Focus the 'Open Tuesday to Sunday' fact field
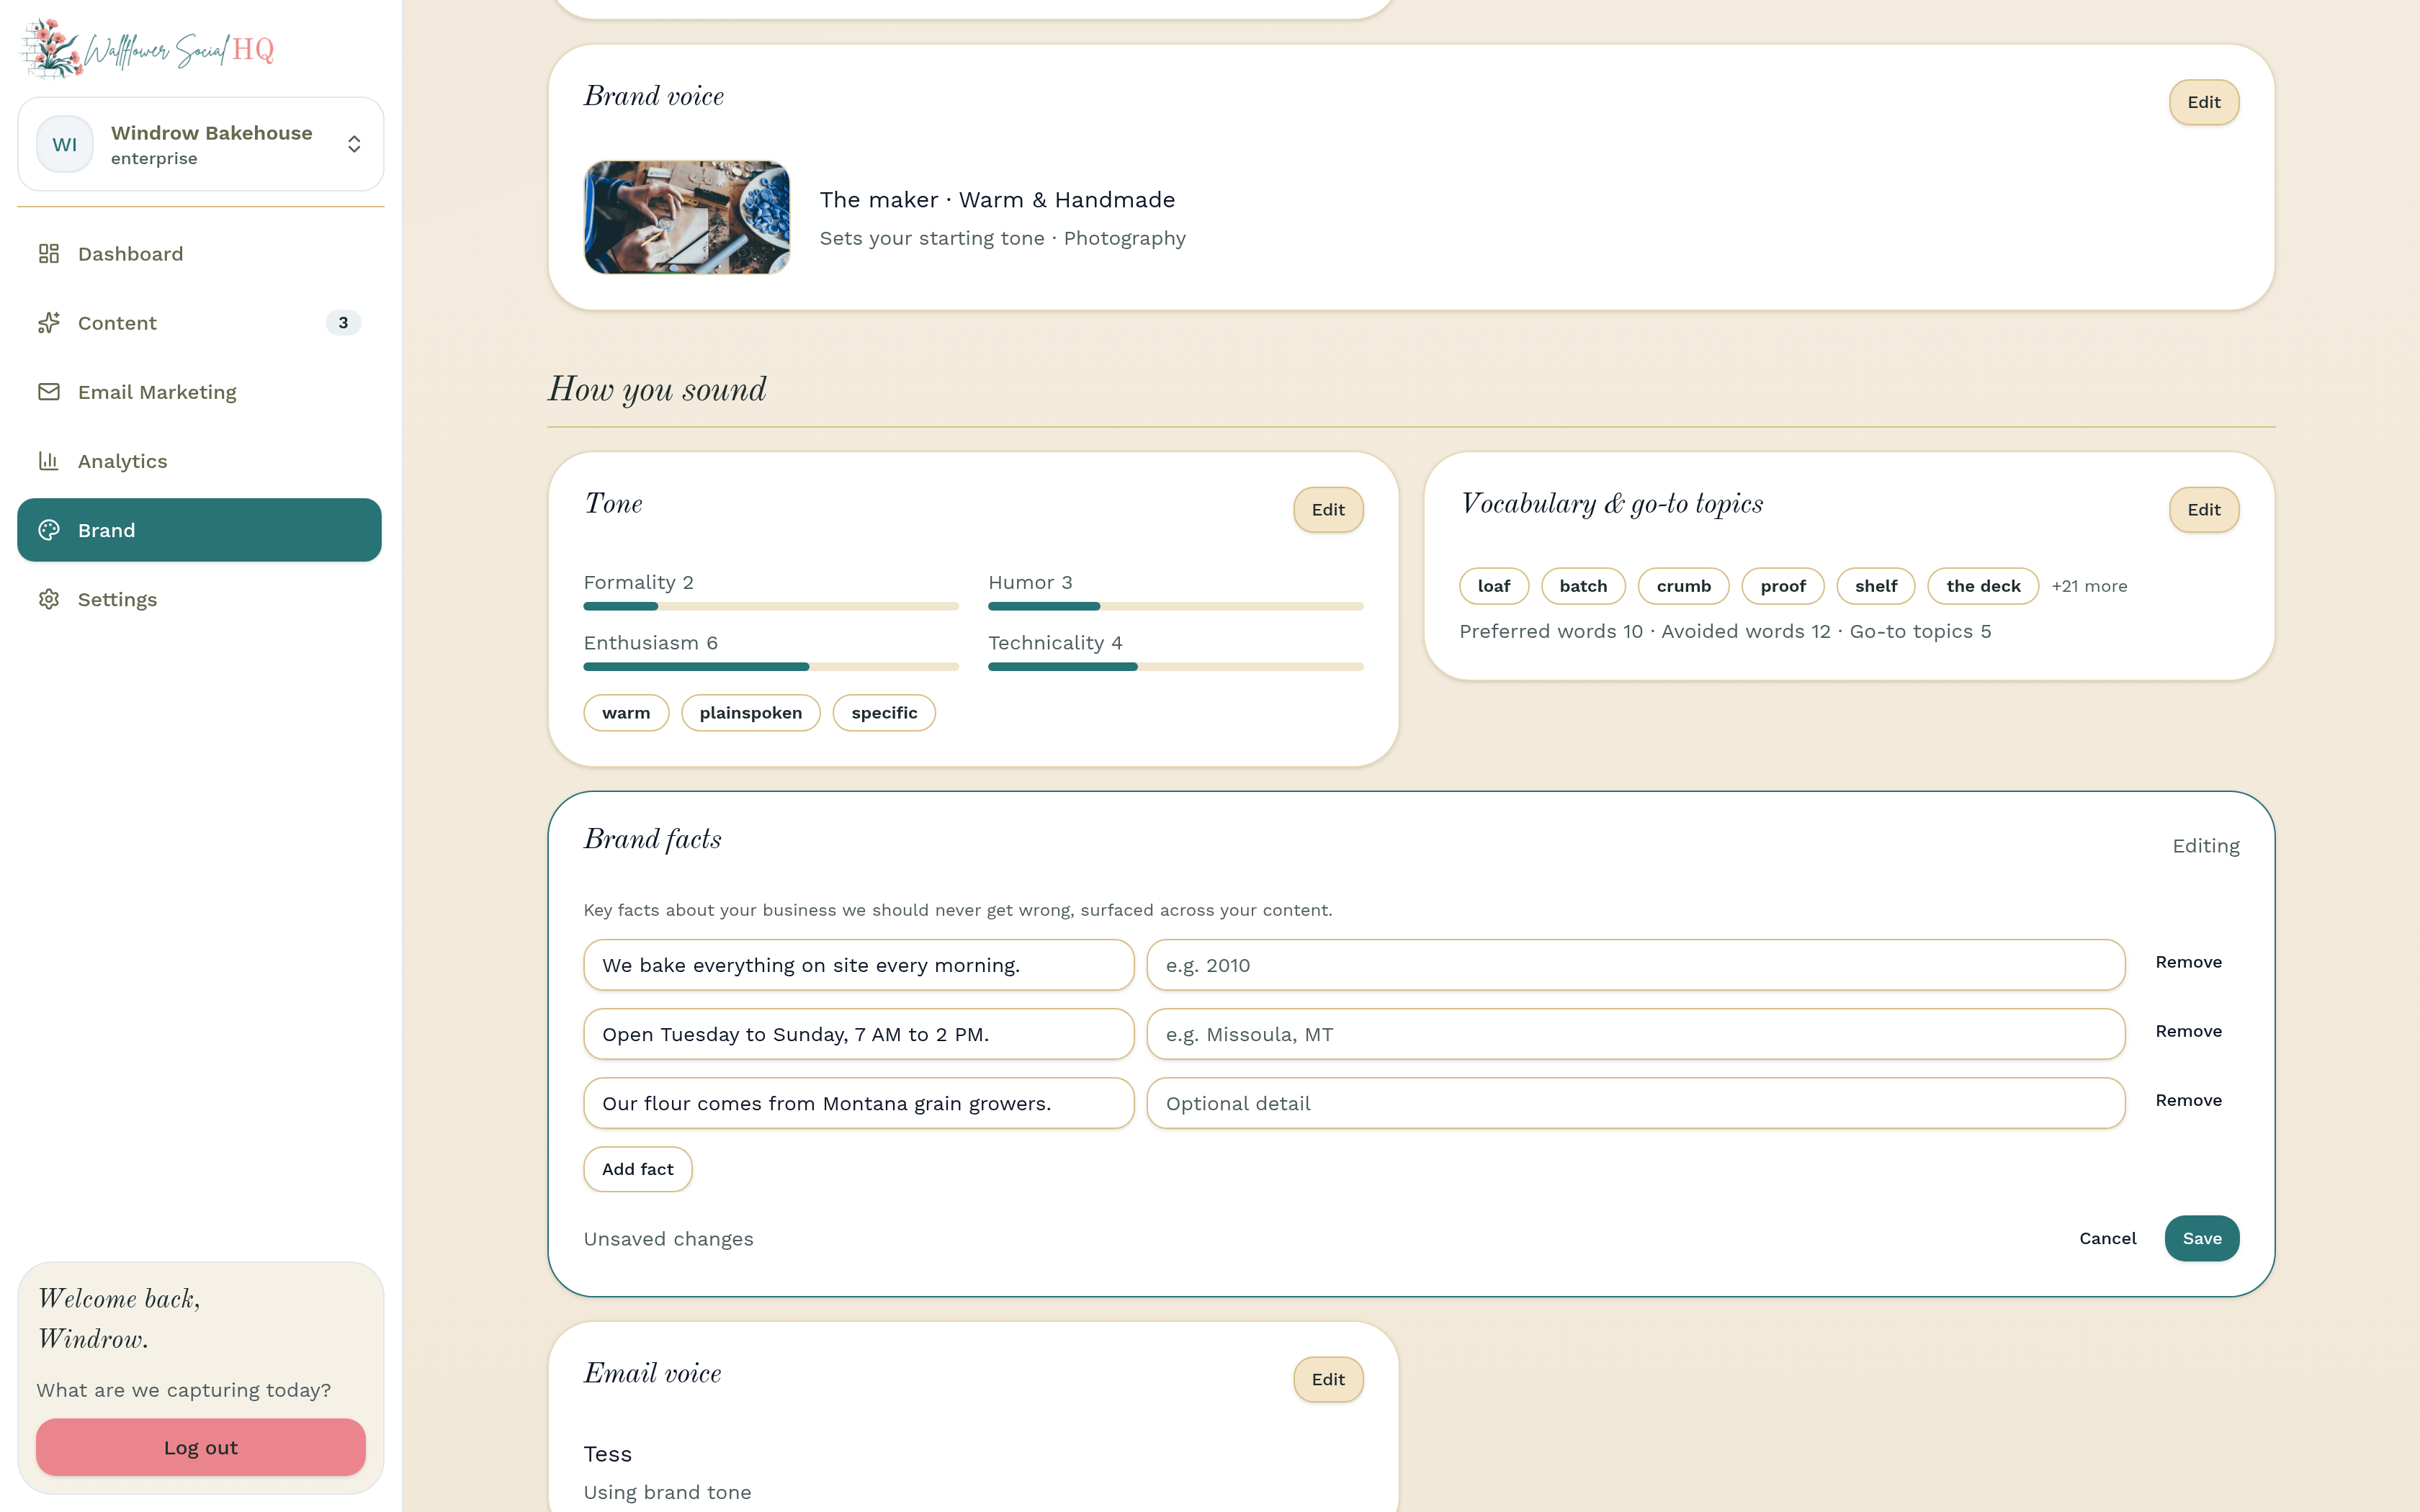 (859, 1034)
